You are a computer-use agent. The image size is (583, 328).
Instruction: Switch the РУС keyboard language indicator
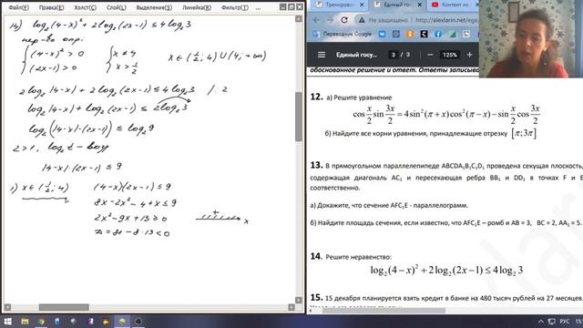[x=565, y=322]
